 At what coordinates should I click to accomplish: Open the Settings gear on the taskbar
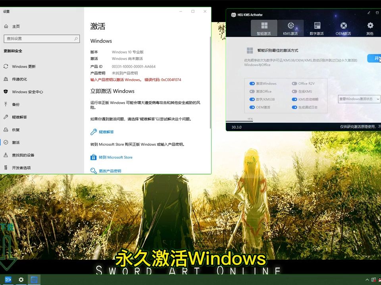pos(21,280)
